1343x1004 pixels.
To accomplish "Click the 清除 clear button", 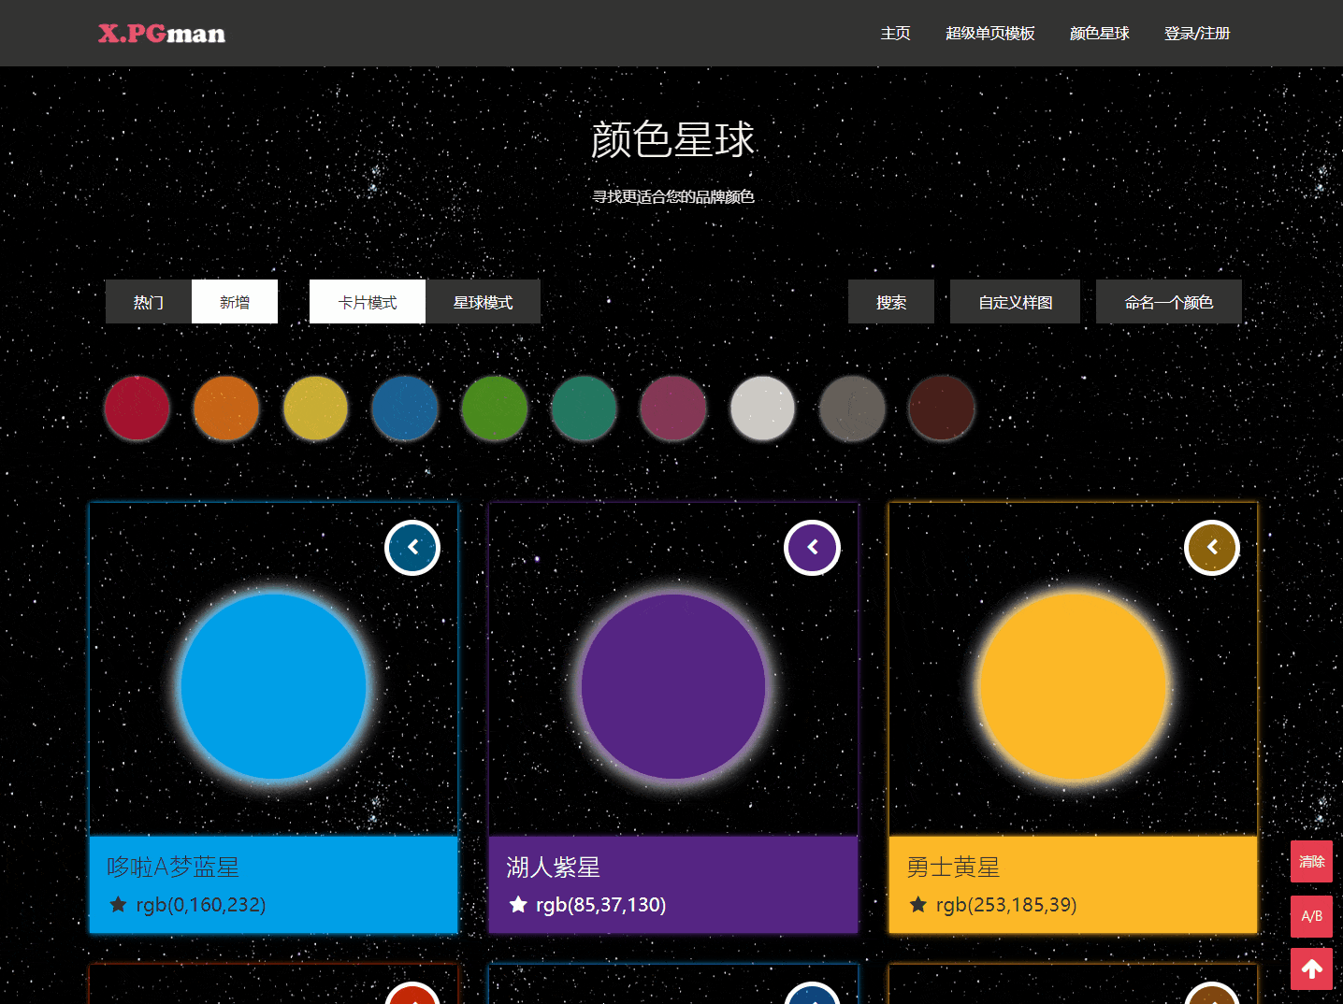I will (x=1311, y=861).
